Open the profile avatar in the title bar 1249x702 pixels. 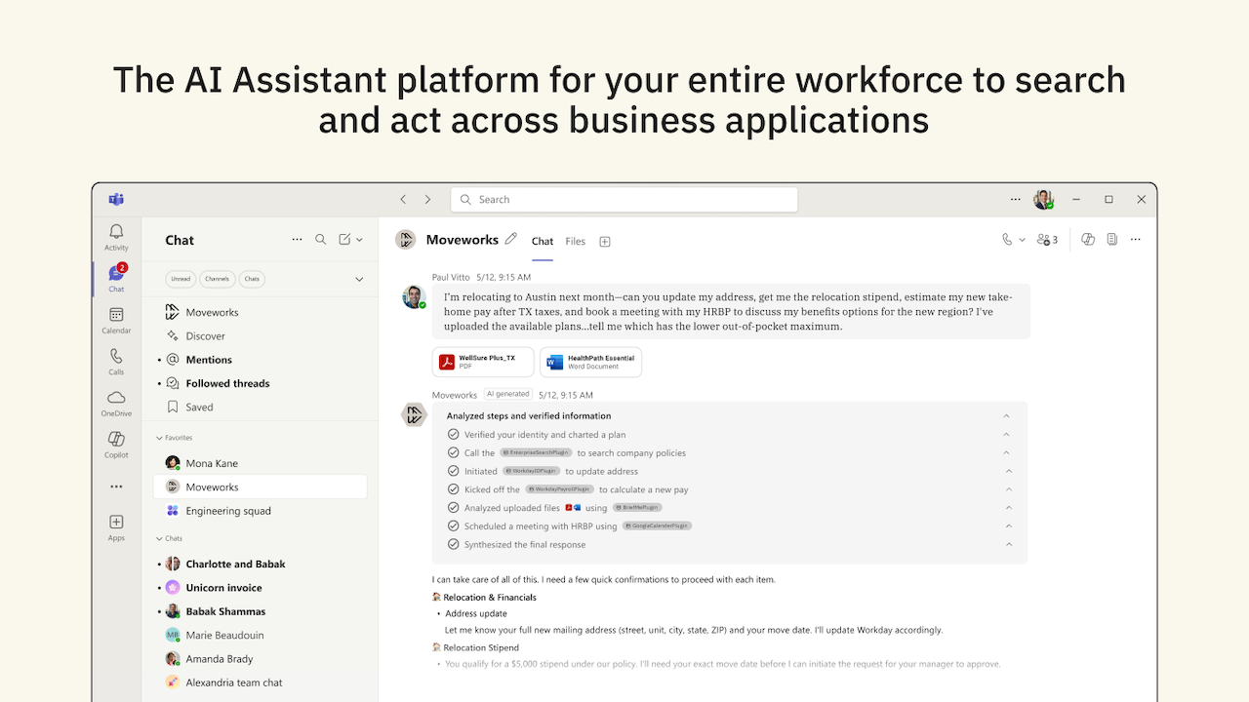pos(1043,199)
